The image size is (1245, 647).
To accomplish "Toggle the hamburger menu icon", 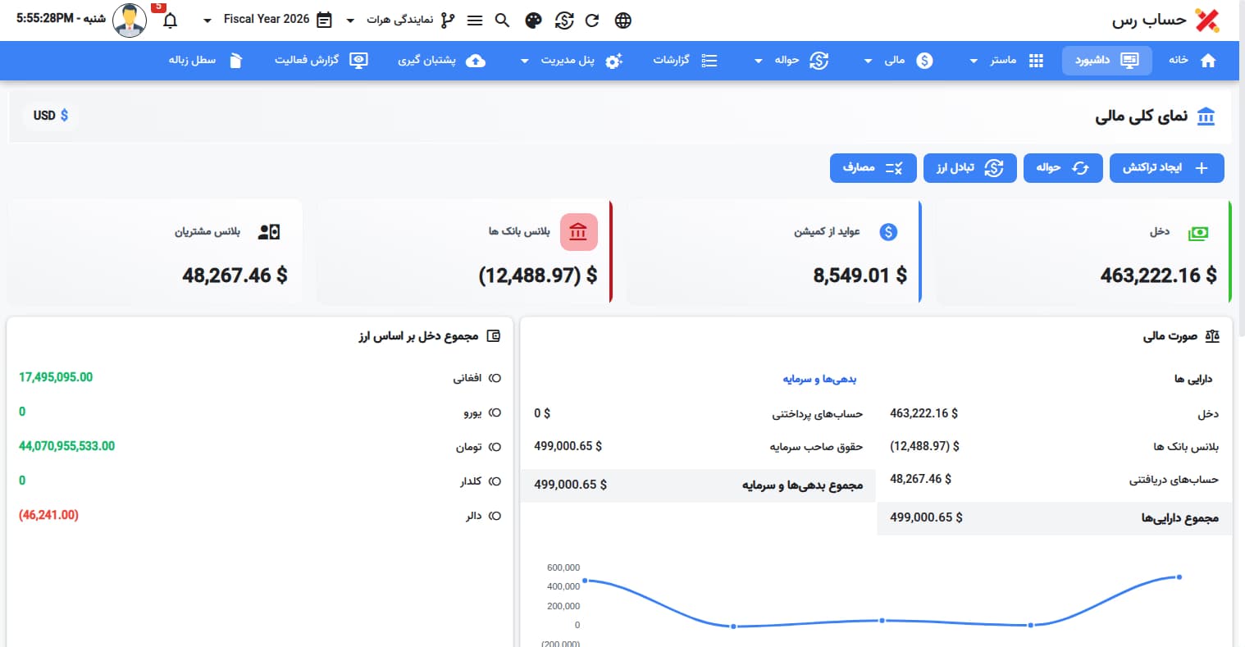I will (475, 21).
